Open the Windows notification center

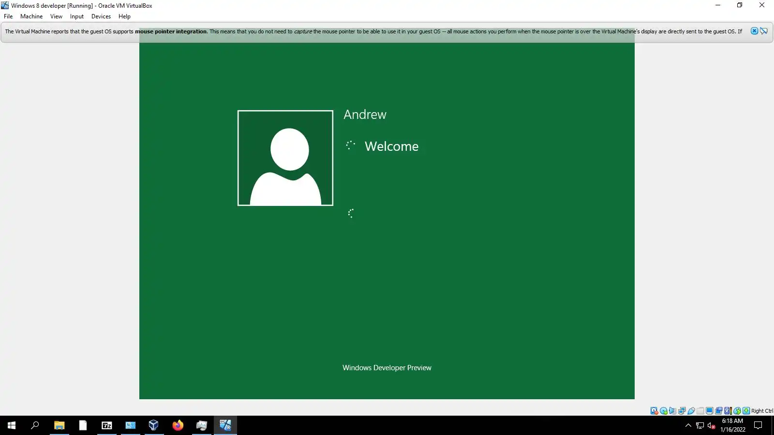click(x=758, y=425)
